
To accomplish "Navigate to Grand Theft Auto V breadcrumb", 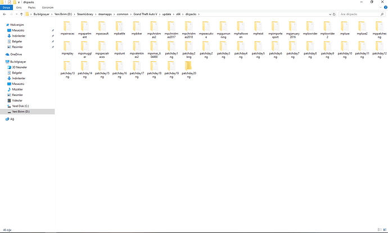I will tap(145, 15).
